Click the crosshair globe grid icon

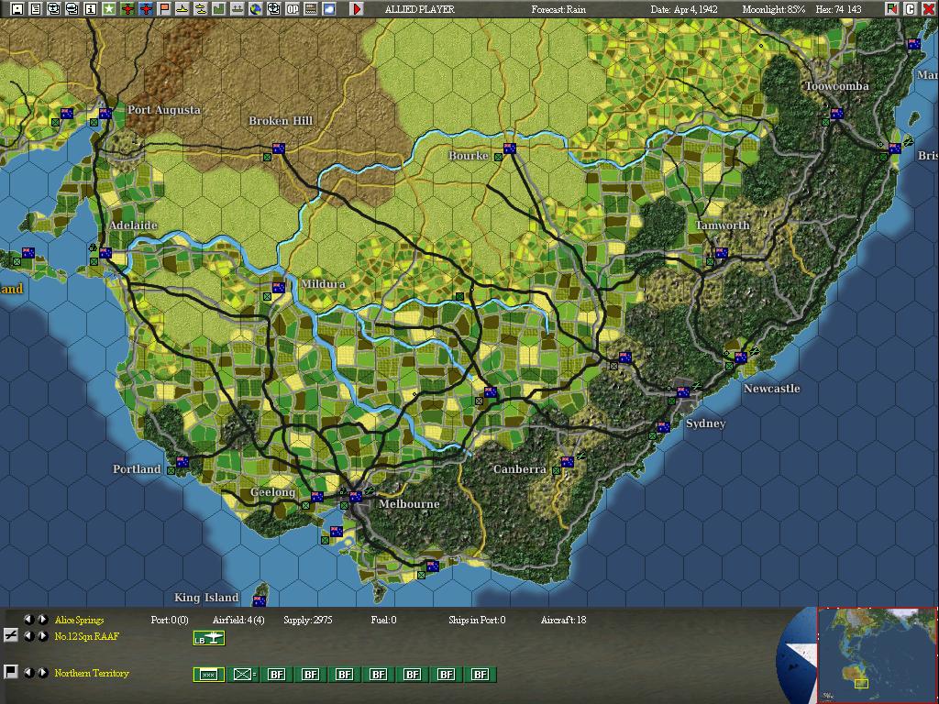point(273,9)
